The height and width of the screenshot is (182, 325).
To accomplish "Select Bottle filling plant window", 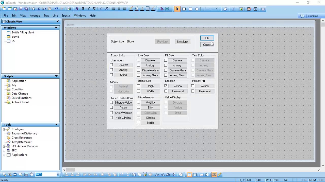I will click(23, 32).
